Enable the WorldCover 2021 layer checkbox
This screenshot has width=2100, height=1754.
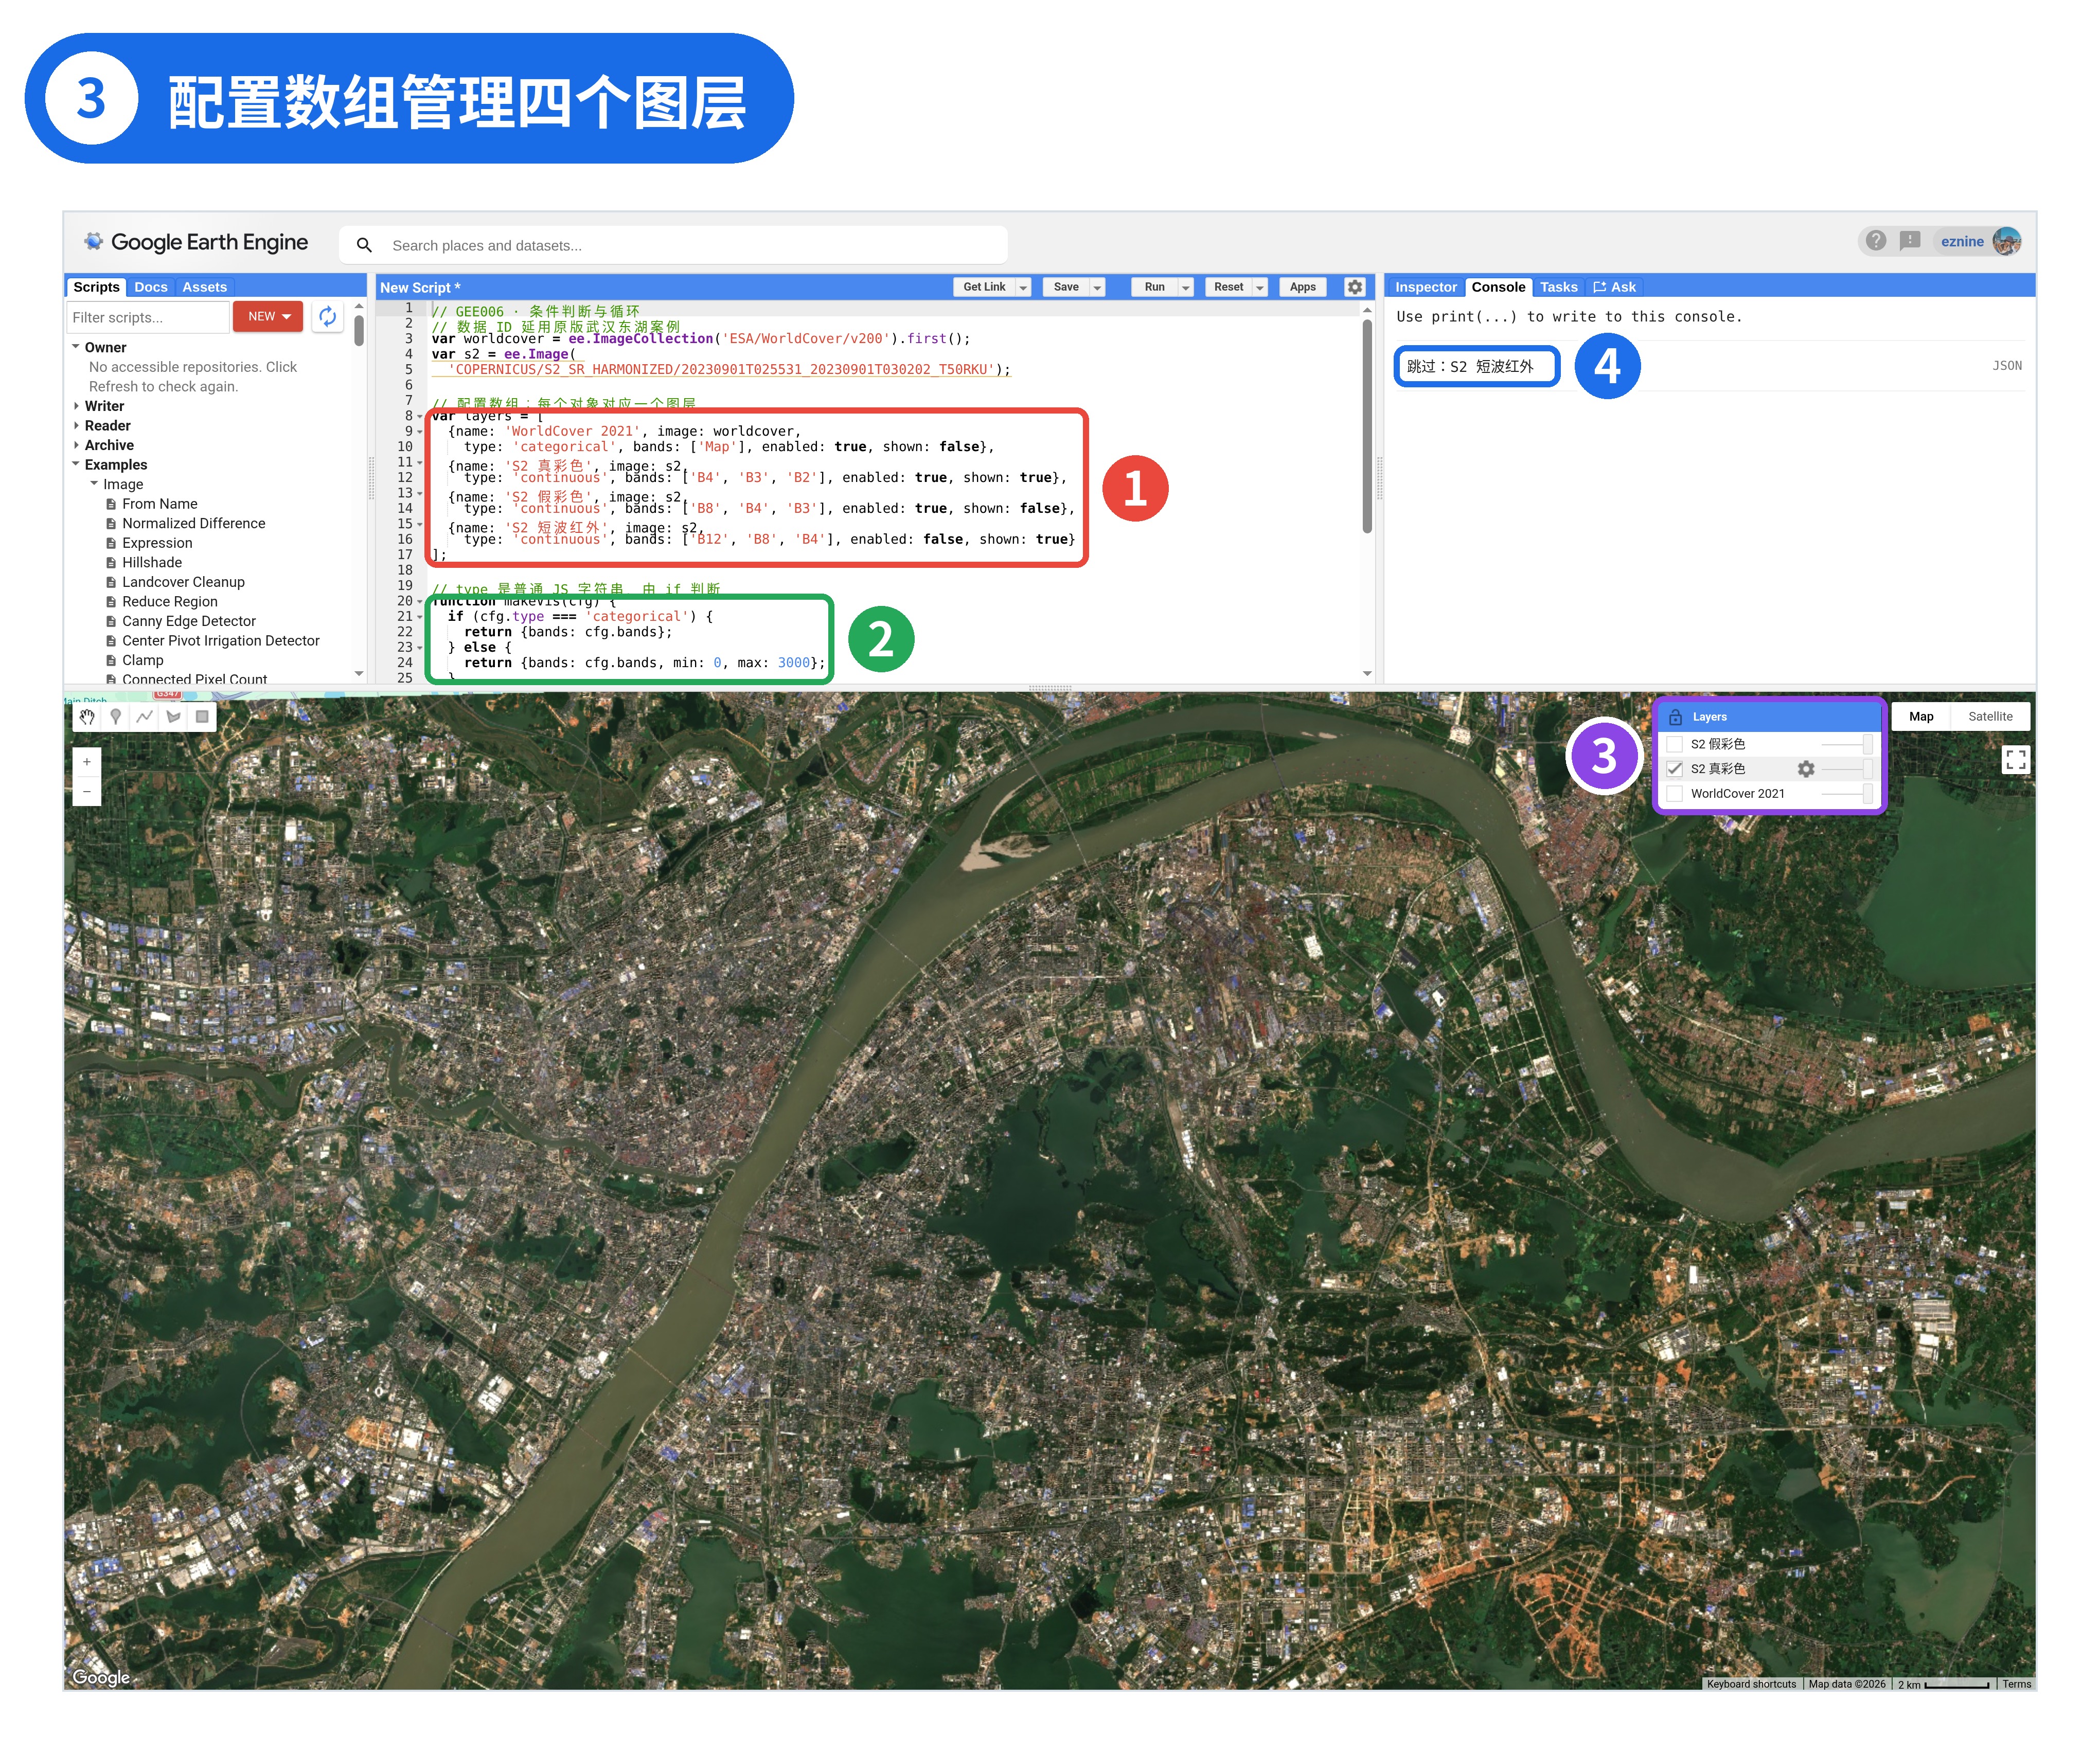(x=1674, y=794)
